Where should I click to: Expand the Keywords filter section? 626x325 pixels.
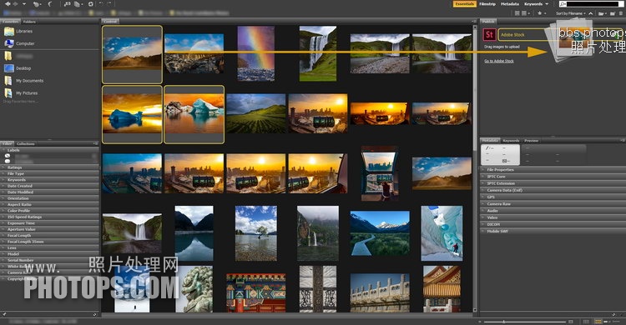pos(49,180)
